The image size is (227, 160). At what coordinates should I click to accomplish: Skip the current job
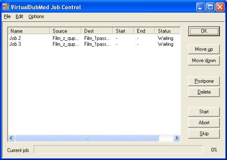coord(204,134)
